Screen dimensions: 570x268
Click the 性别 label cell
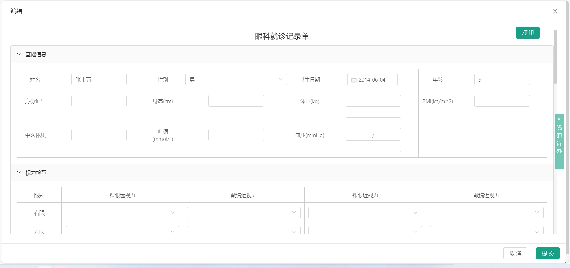(x=163, y=79)
